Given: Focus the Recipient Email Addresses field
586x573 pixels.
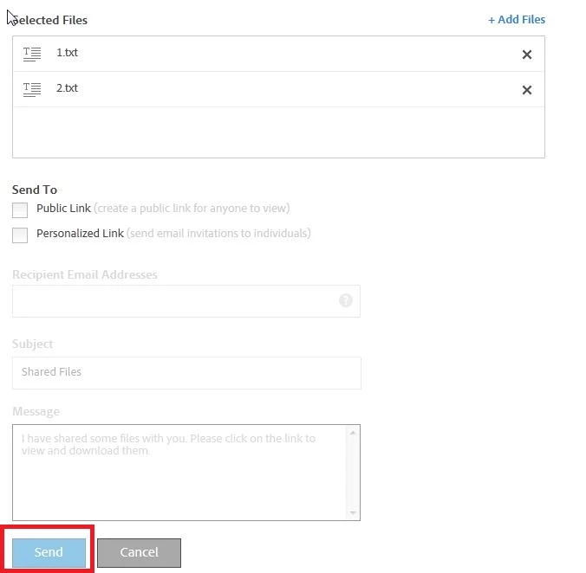Looking at the screenshot, I should (186, 301).
